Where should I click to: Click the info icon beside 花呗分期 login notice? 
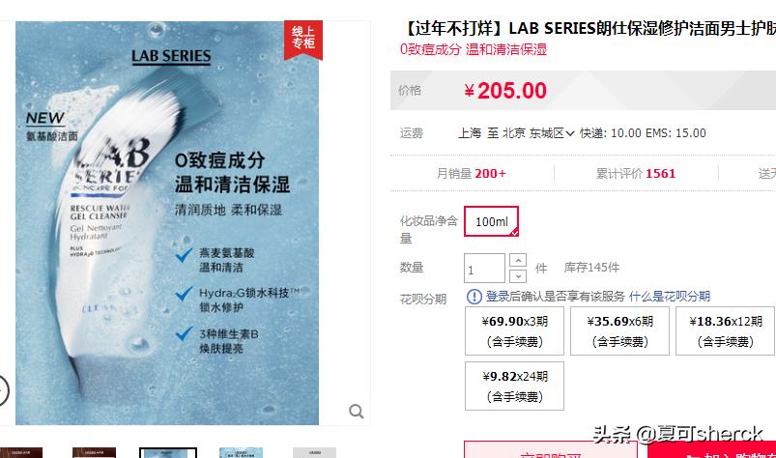(x=474, y=297)
